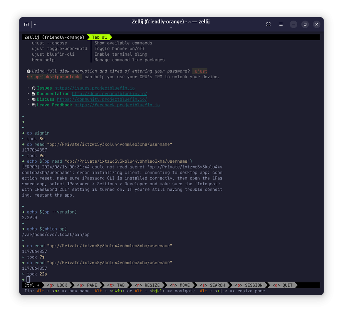Open the feedback.projectbluefin.io link
Viewport: 343px width, 316px height.
(117, 105)
